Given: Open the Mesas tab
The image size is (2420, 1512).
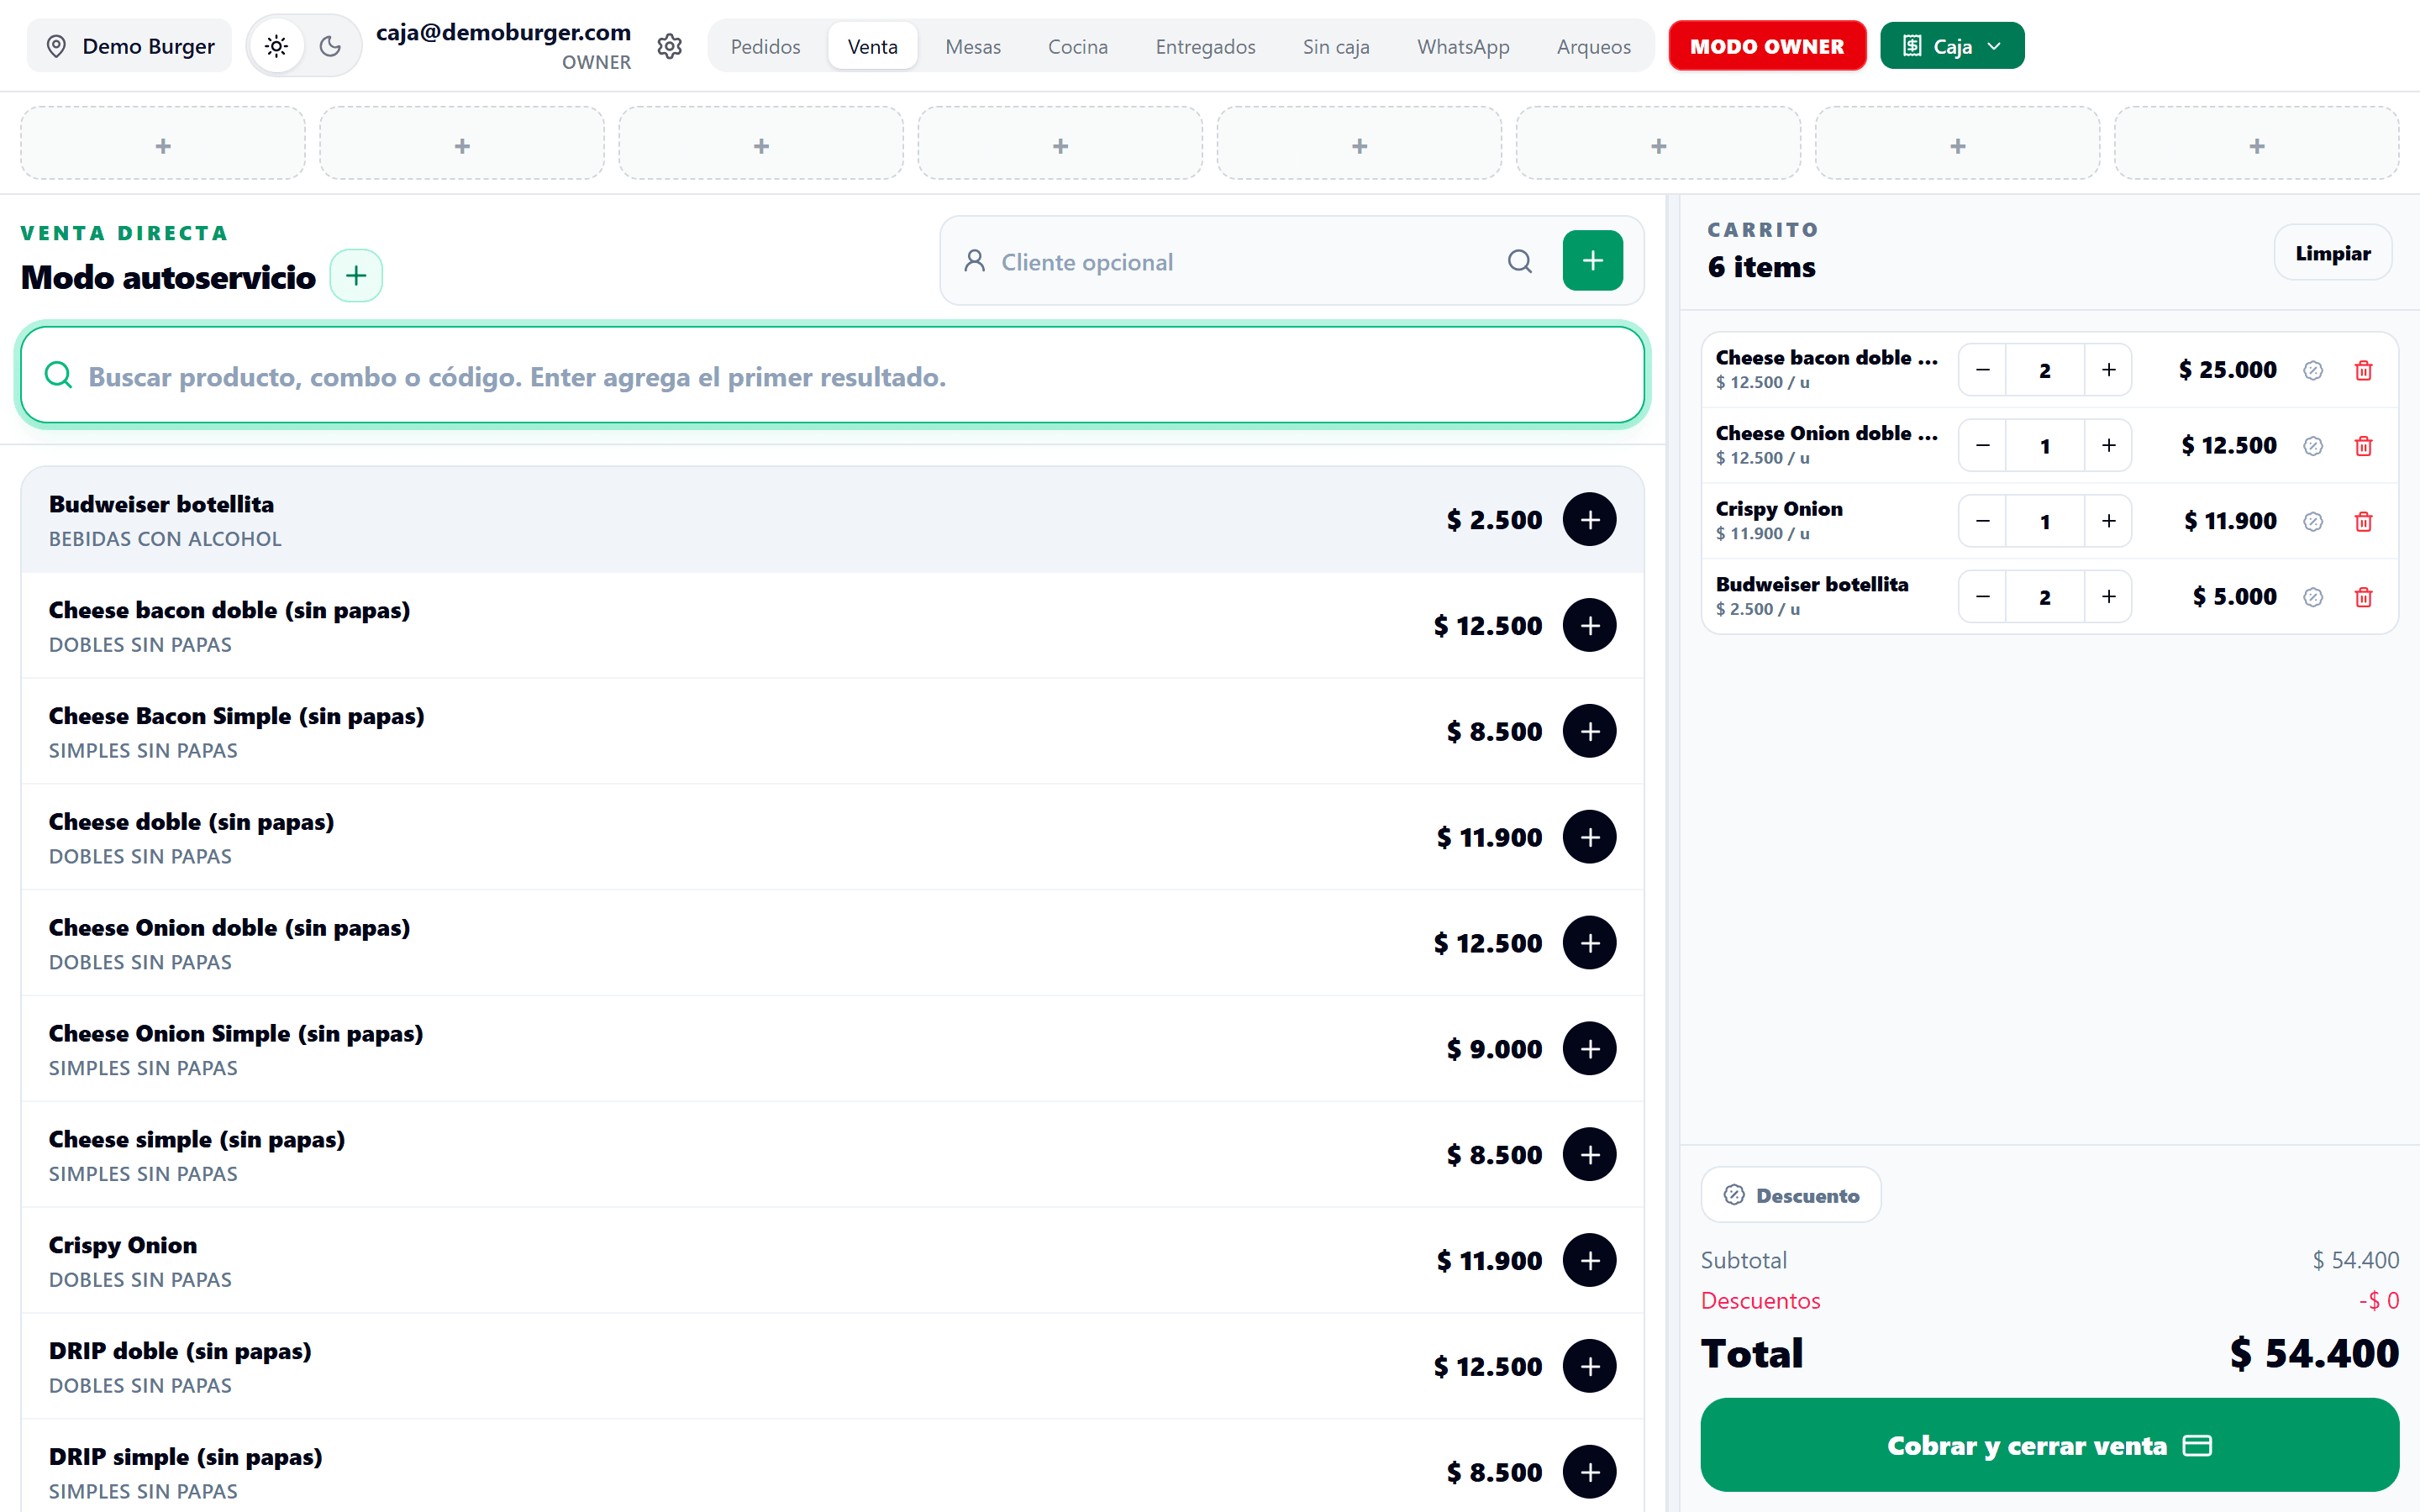Looking at the screenshot, I should [x=973, y=46].
